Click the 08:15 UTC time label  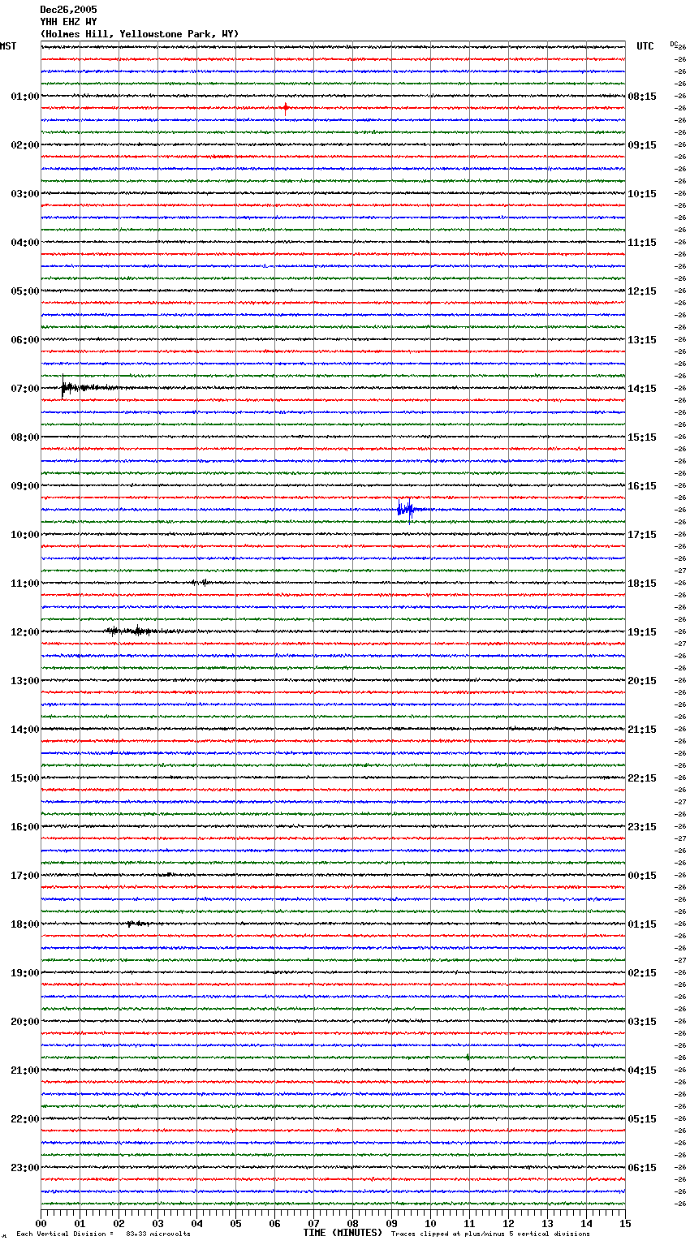click(642, 97)
